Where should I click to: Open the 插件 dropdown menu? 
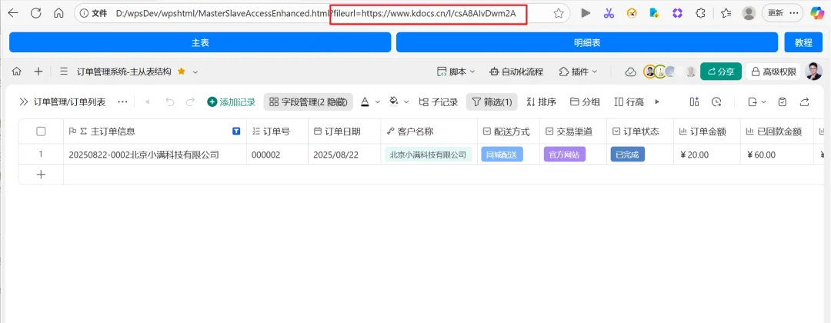pos(578,72)
